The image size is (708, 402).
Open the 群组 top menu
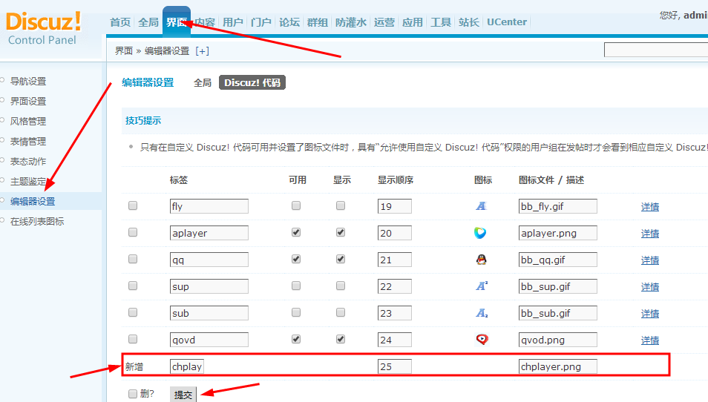(x=318, y=22)
